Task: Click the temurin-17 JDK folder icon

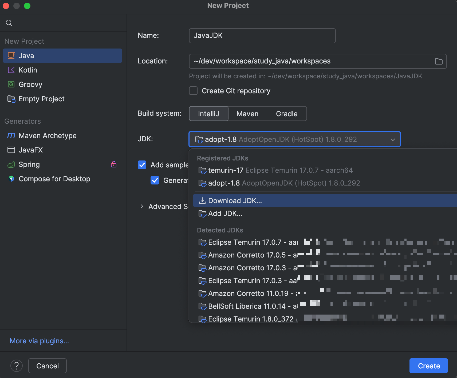Action: click(x=202, y=170)
